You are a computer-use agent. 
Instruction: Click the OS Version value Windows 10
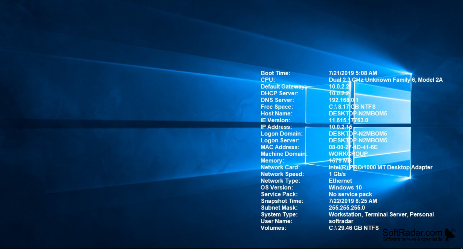(345, 187)
